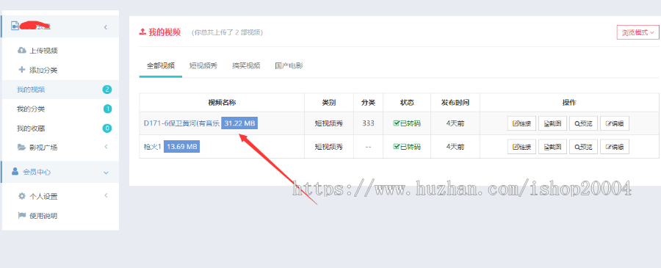
Task: Click 已转码 status in 枪火1 row
Action: tap(407, 147)
